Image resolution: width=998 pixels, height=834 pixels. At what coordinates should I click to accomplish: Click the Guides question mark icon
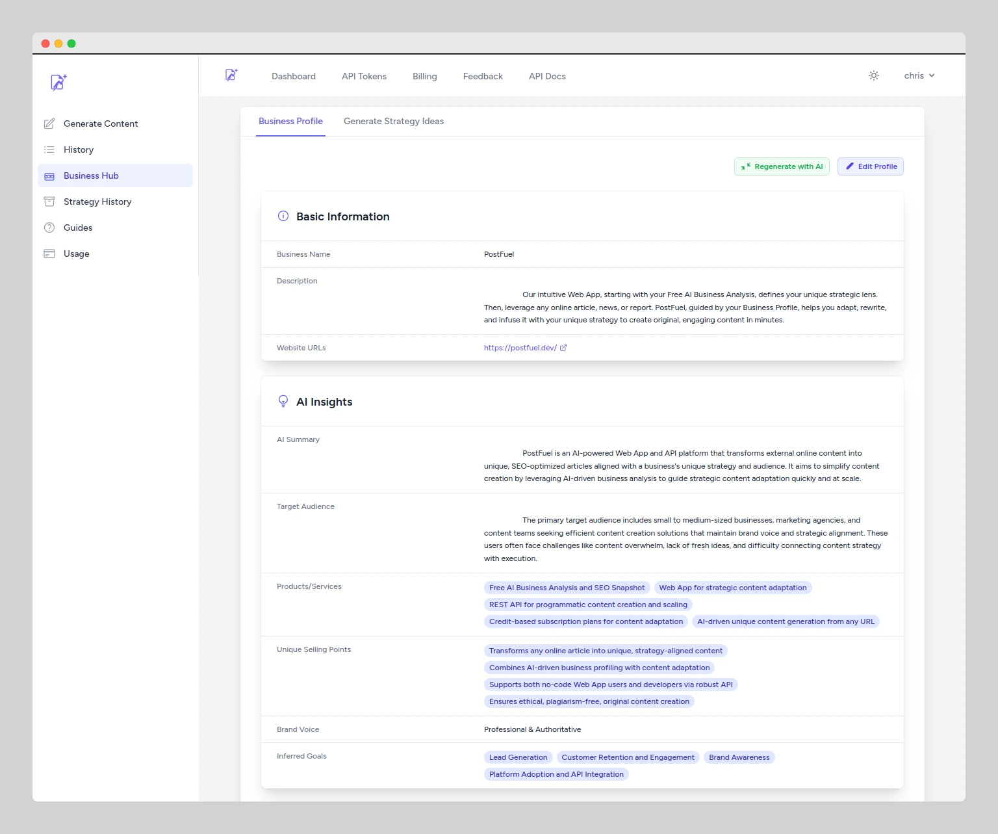tap(49, 228)
